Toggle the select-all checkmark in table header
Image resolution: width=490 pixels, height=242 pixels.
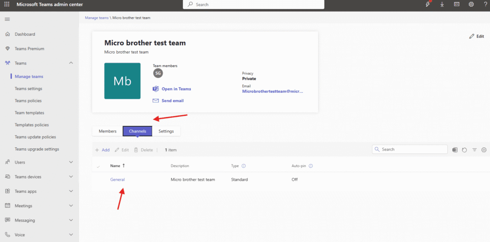coord(99,166)
